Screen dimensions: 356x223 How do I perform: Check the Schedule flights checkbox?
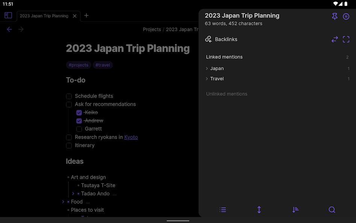pyautogui.click(x=69, y=96)
